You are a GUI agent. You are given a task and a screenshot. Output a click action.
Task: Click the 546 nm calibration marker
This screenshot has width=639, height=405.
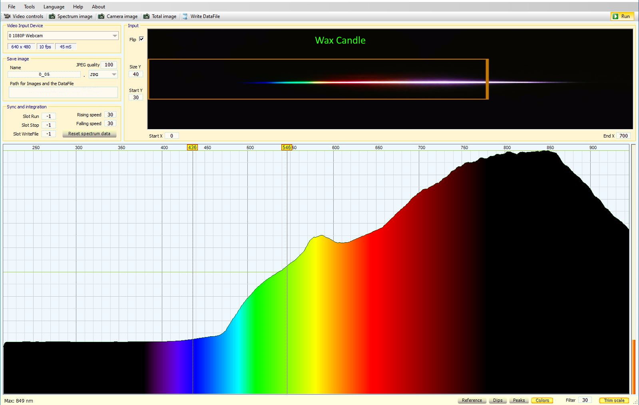[287, 148]
